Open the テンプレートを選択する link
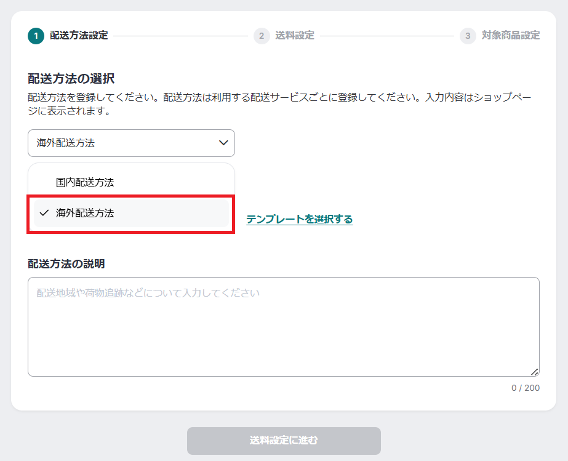 299,219
